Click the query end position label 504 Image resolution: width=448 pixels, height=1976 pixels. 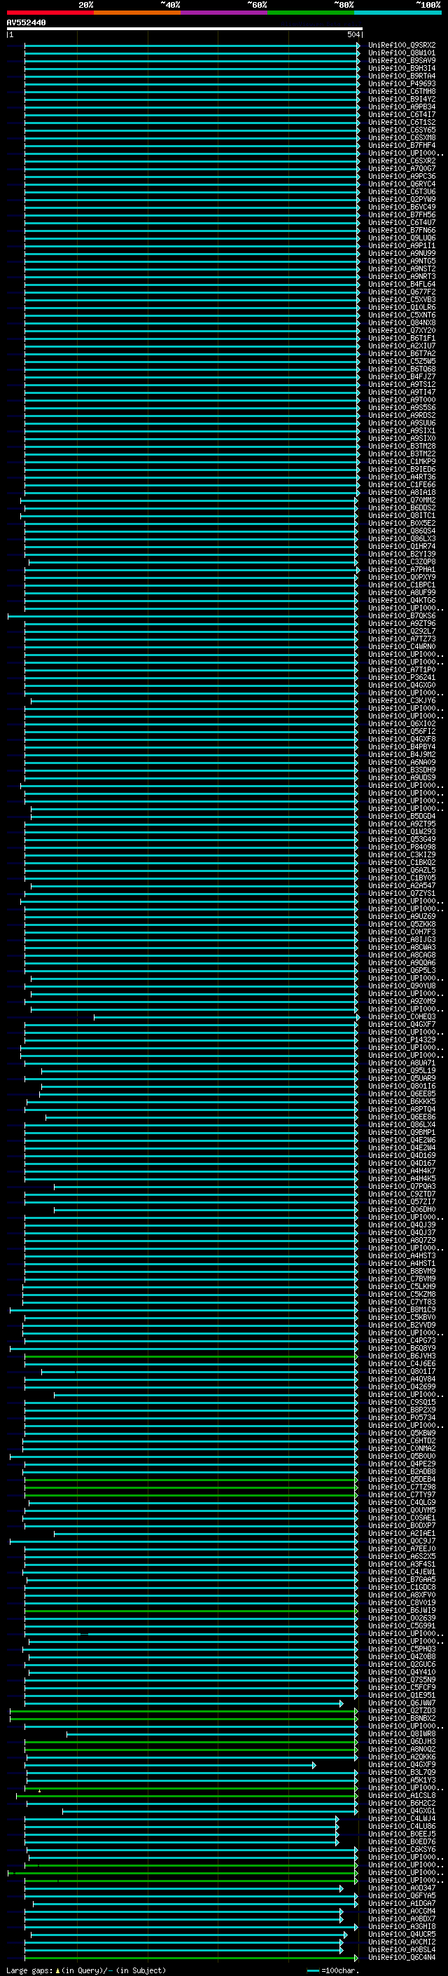click(353, 34)
